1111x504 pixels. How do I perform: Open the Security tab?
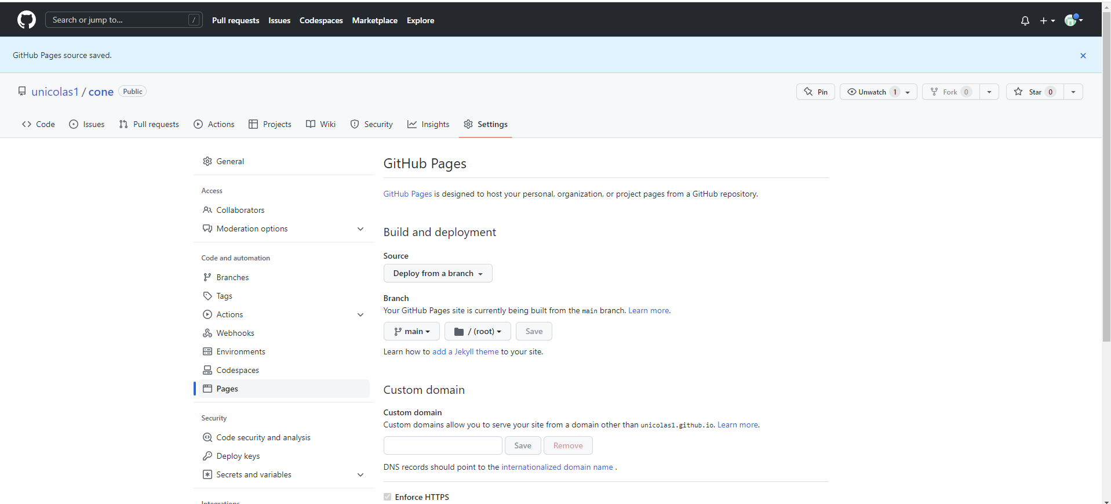click(371, 124)
